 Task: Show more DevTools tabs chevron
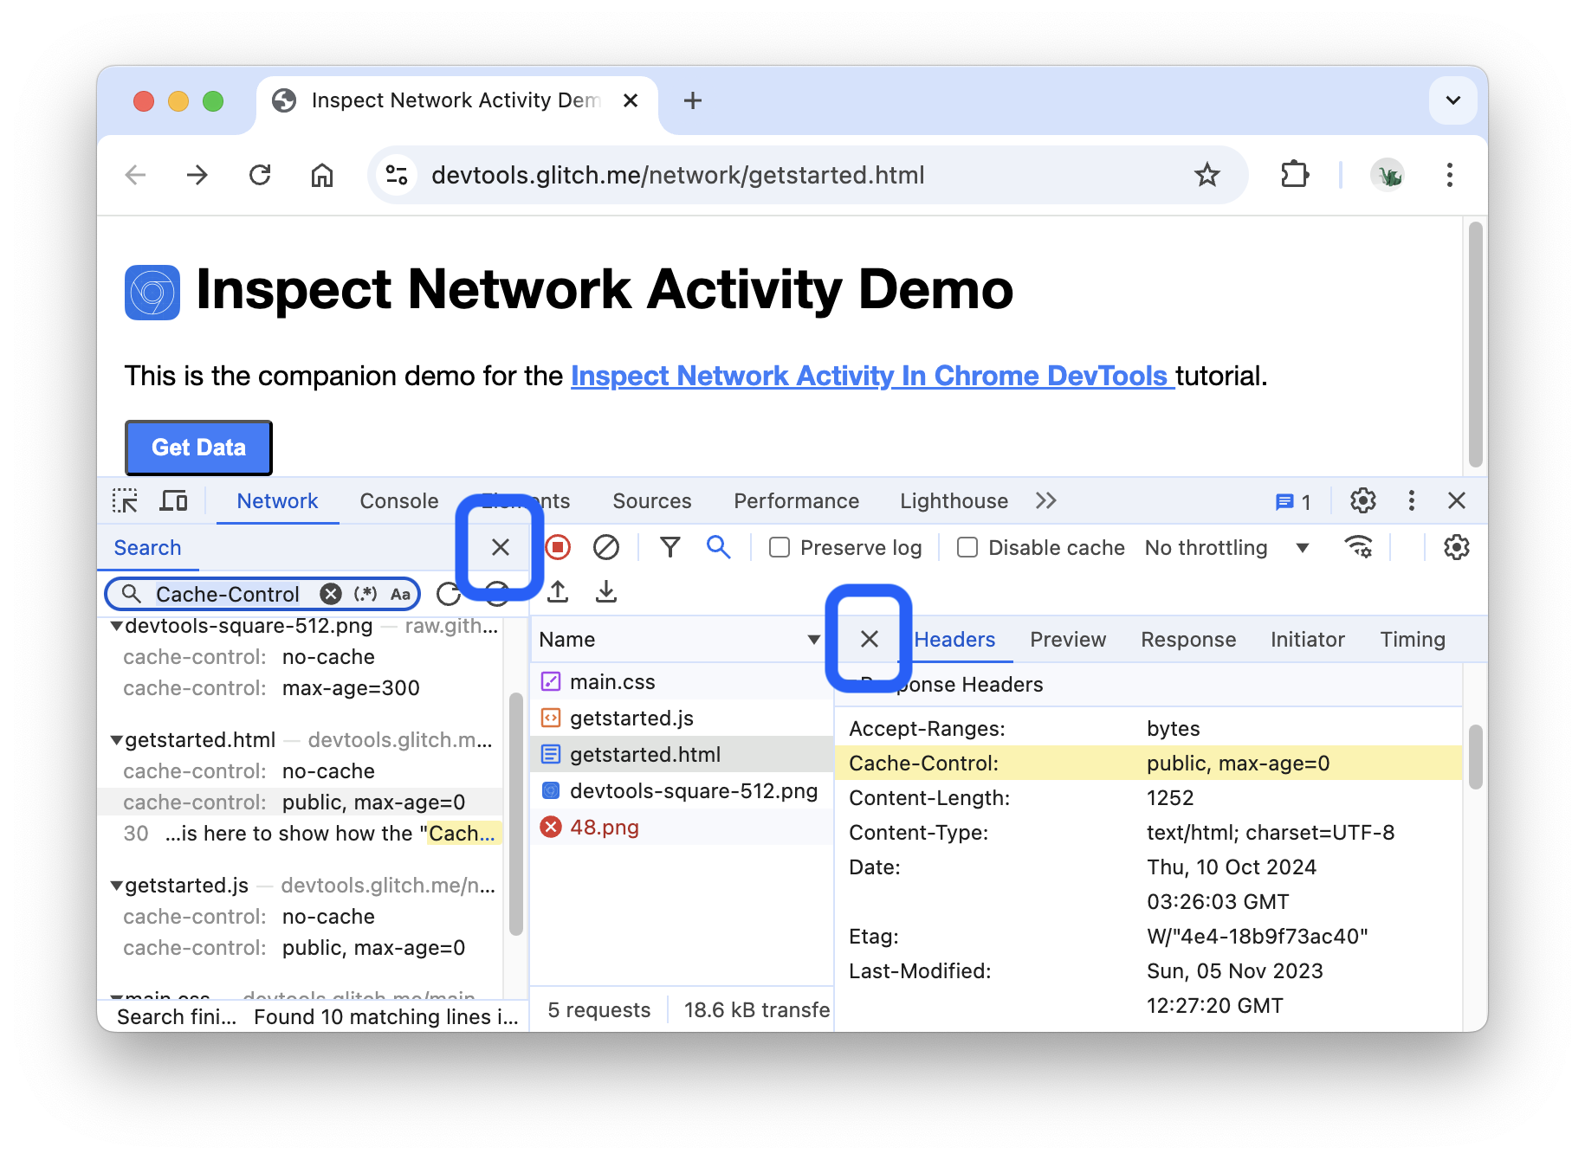click(x=1045, y=501)
